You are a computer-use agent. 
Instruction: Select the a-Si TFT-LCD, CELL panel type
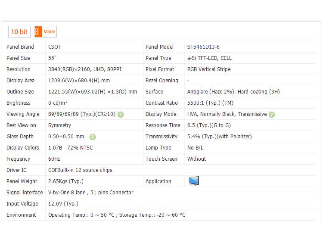point(209,58)
